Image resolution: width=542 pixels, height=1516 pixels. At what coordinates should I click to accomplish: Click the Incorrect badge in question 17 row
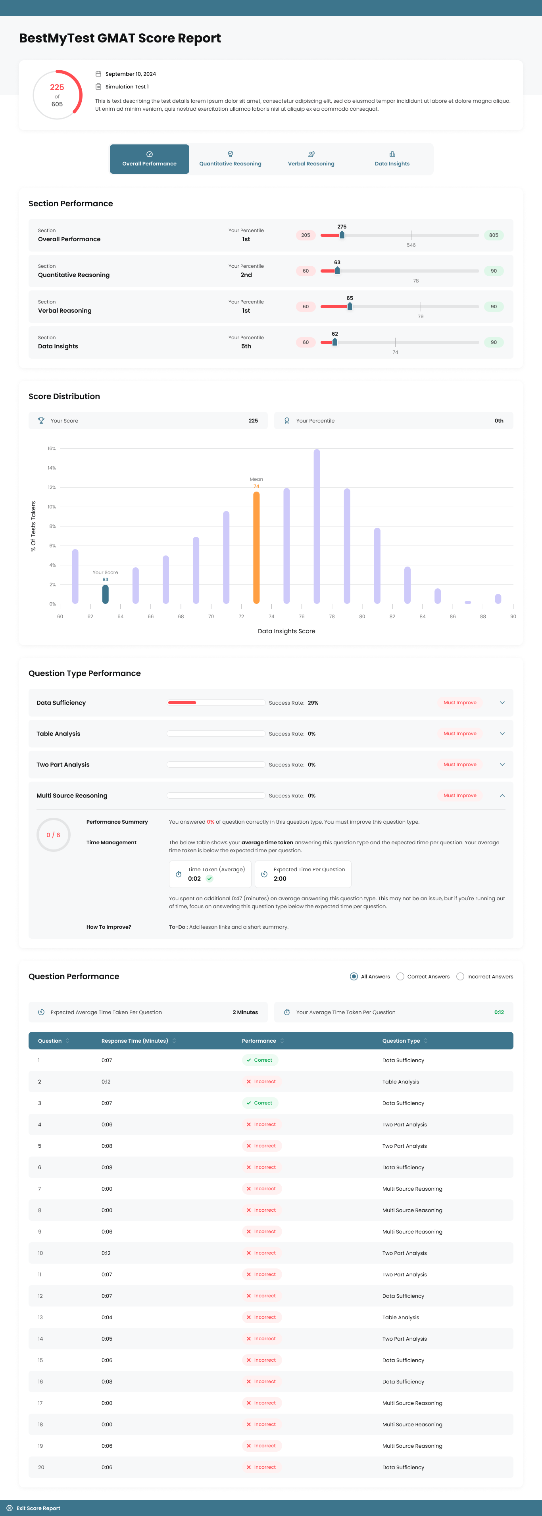pyautogui.click(x=262, y=1403)
